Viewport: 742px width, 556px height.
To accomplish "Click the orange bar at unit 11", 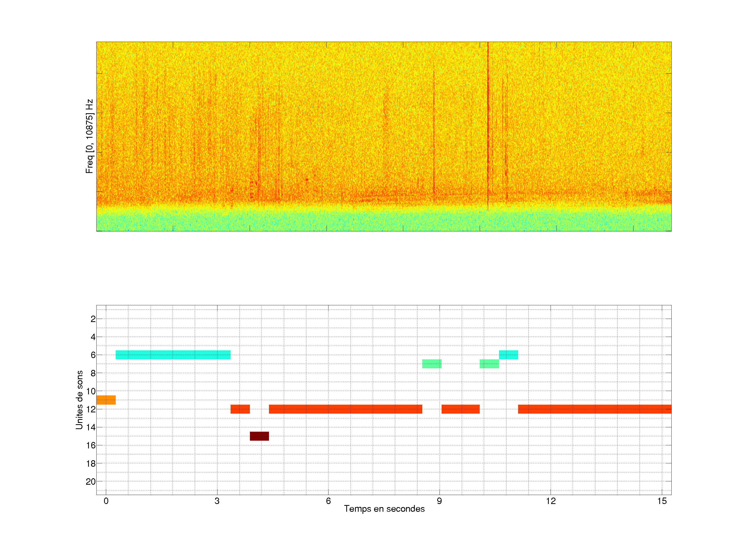I will (x=106, y=400).
